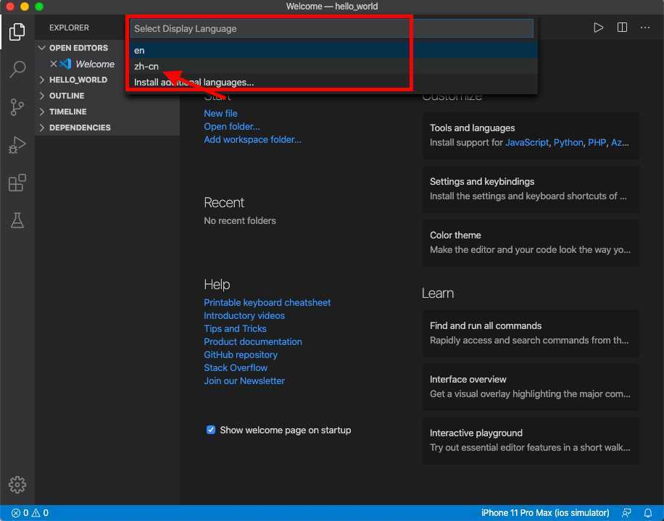Select the en display language option
This screenshot has height=521, width=664.
(332, 51)
